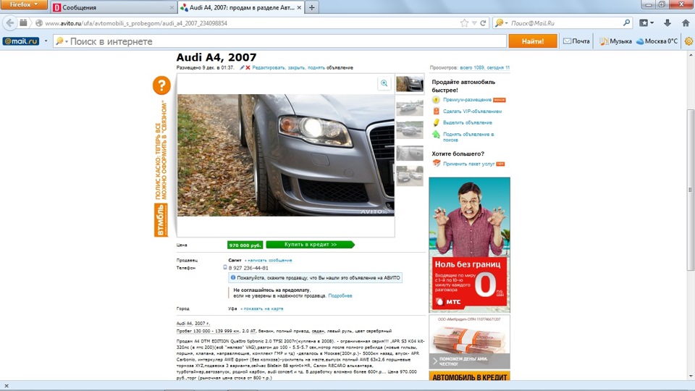
Task: Click the поднять listing link
Action: coord(316,68)
